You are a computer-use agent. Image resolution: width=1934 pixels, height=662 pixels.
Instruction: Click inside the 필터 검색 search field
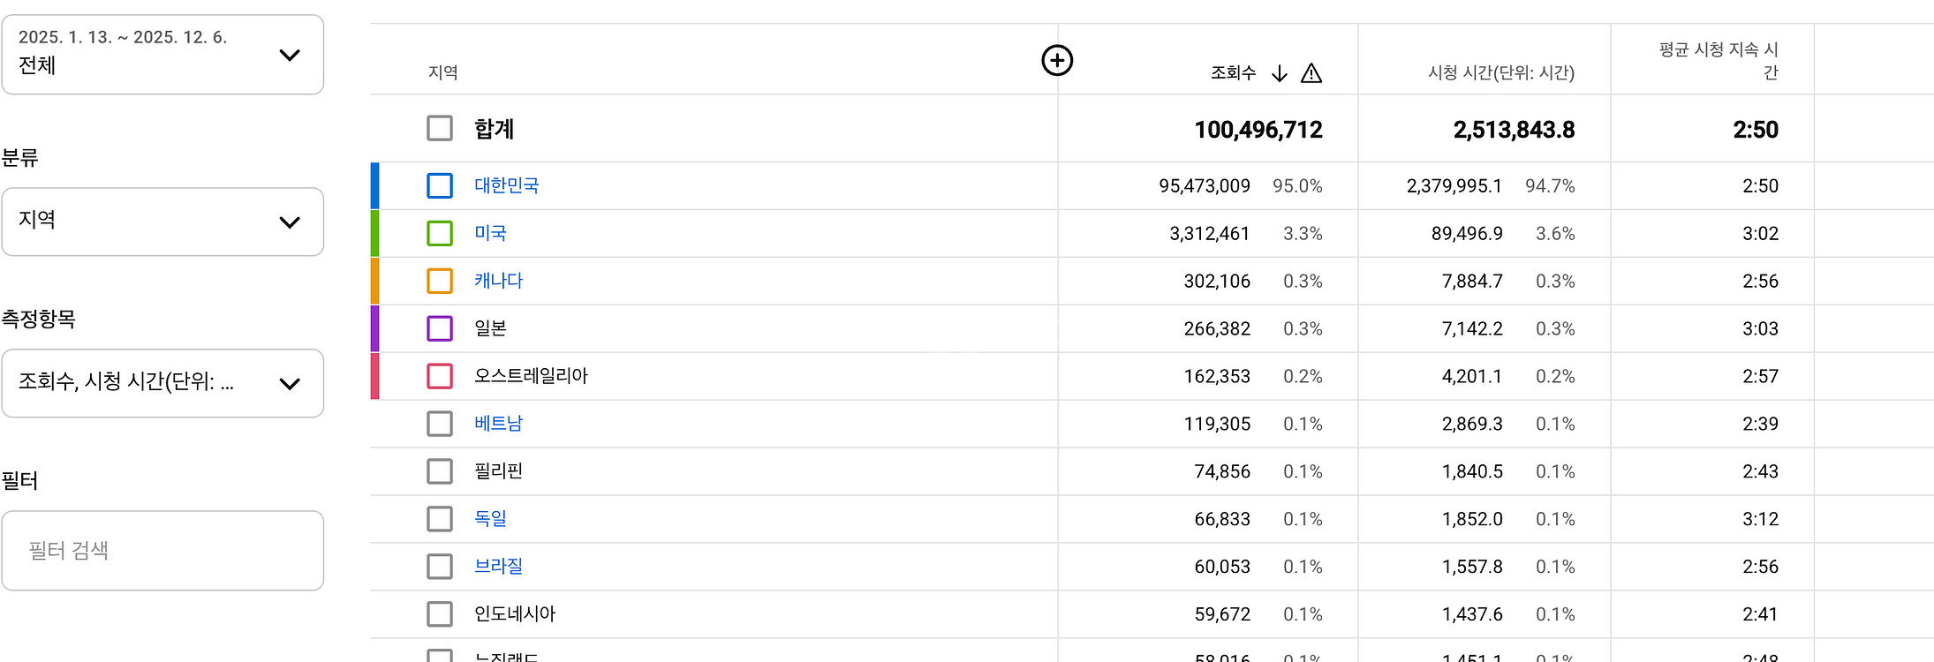[x=162, y=550]
